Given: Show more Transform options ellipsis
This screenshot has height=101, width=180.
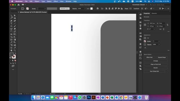Looking at the screenshot, I should coord(168,32).
